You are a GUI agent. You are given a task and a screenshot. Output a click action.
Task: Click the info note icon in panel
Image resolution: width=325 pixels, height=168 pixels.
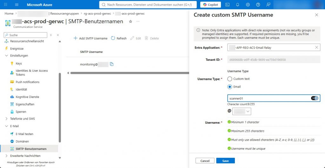click(x=198, y=30)
